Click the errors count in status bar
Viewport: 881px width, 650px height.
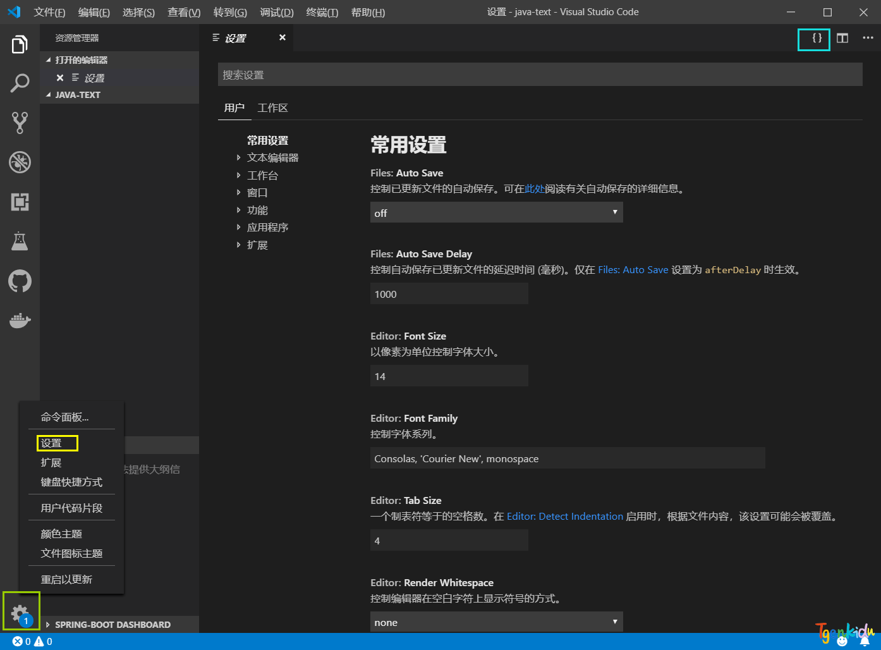pyautogui.click(x=21, y=641)
